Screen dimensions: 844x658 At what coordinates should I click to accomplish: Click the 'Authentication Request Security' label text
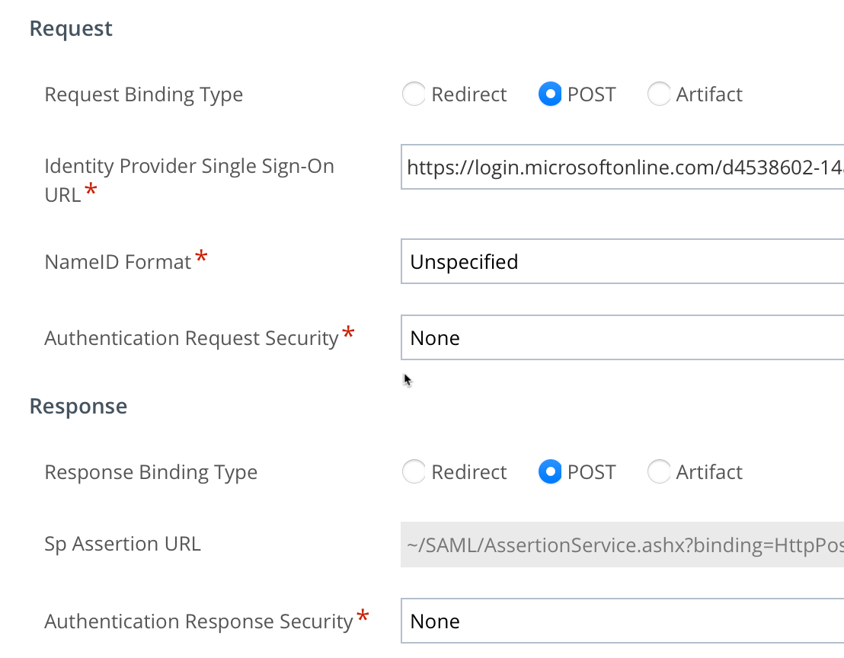191,339
